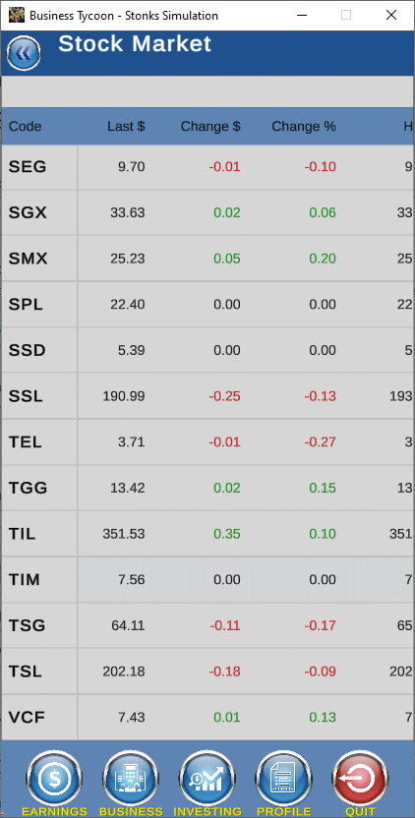415x818 pixels.
Task: Click the red Quit icon
Action: tap(360, 779)
